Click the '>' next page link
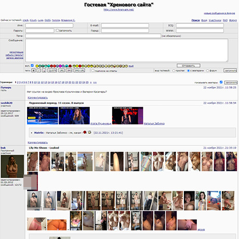Screen dimensions: 239x239 [x=91, y=82]
